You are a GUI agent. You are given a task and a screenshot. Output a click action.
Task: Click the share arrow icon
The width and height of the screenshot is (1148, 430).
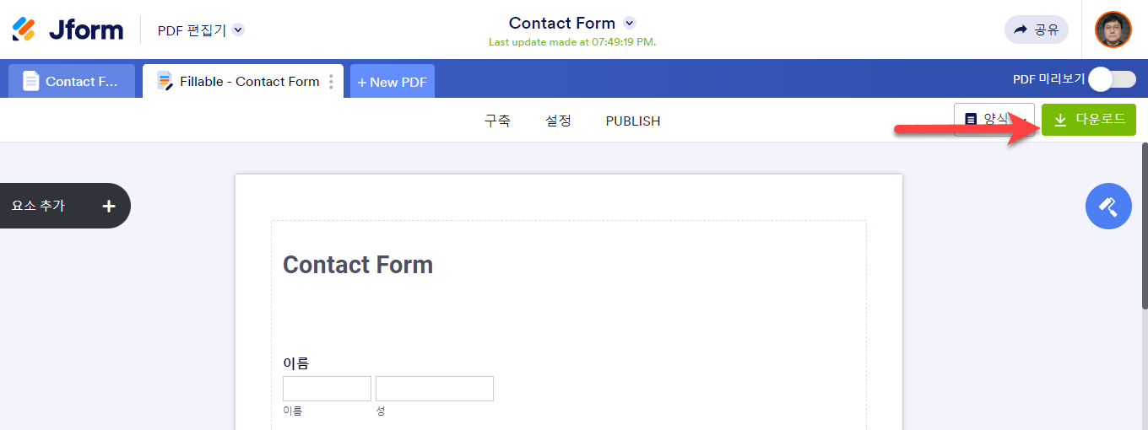(x=1021, y=30)
